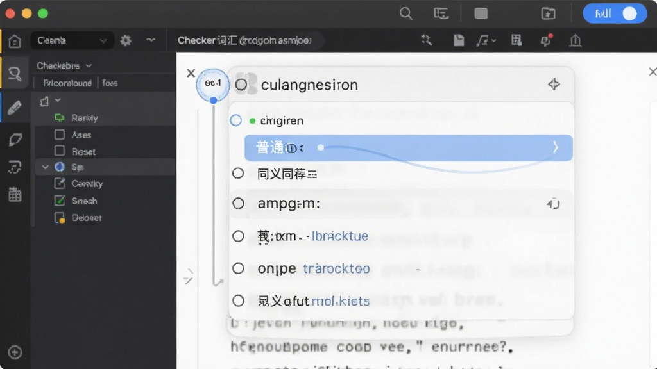
Task: Uncheck the Sneah checkbox
Action: click(x=60, y=201)
